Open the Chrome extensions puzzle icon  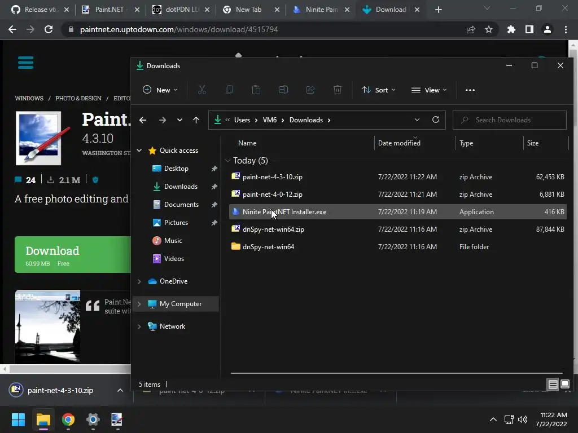tap(511, 29)
